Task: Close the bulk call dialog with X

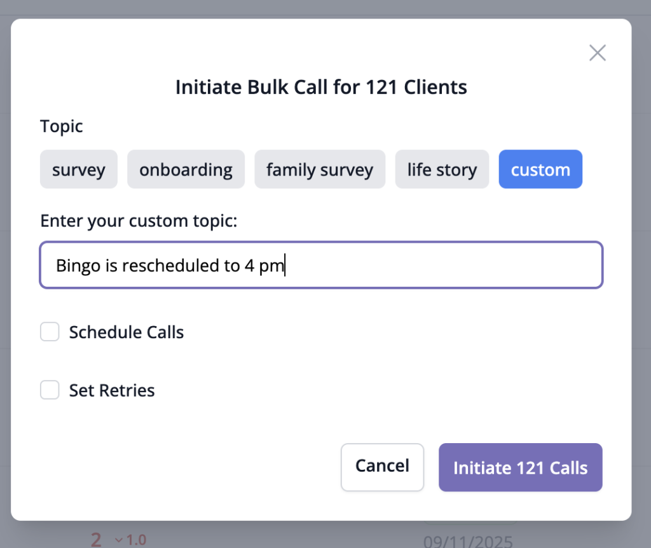Action: (x=597, y=53)
